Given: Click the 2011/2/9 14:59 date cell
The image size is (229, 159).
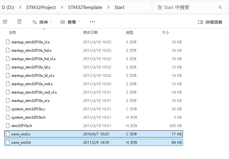Looking at the screenshot, I should [96, 142].
